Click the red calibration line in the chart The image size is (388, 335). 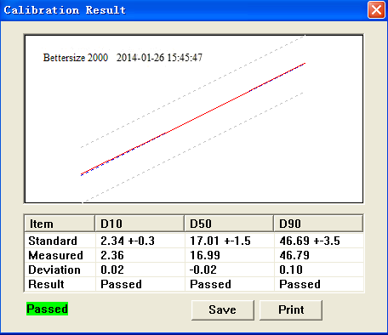coord(193,119)
